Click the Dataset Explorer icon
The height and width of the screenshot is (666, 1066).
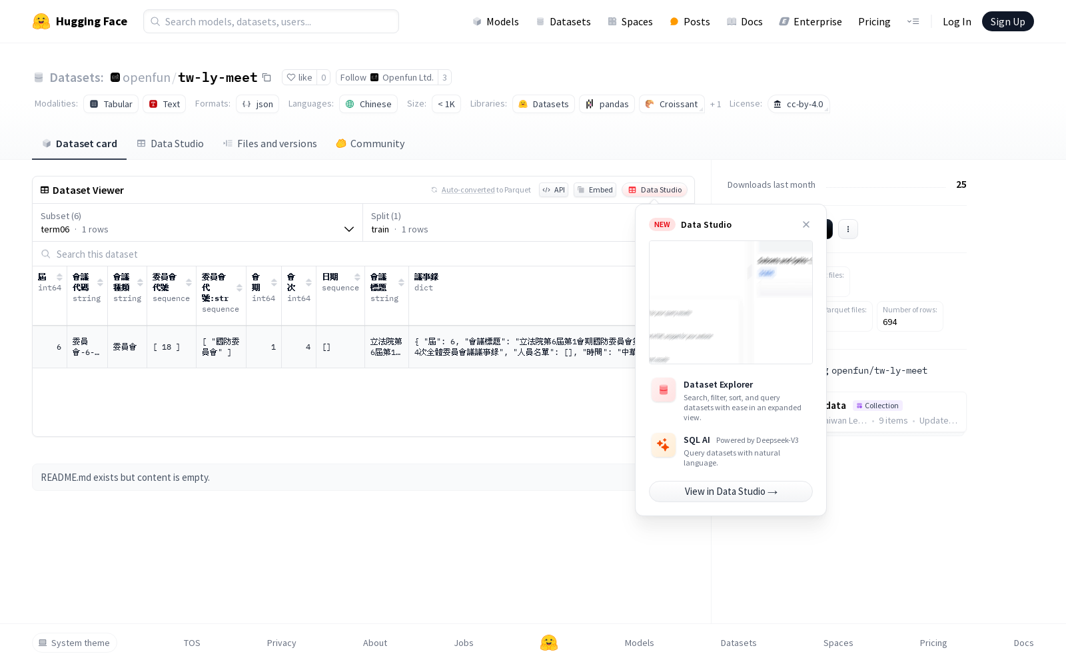[664, 390]
